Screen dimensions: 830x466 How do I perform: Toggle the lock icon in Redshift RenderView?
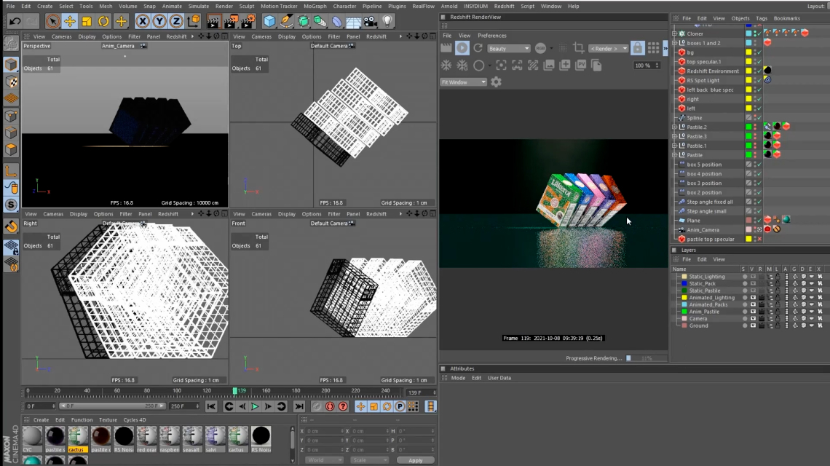(637, 48)
